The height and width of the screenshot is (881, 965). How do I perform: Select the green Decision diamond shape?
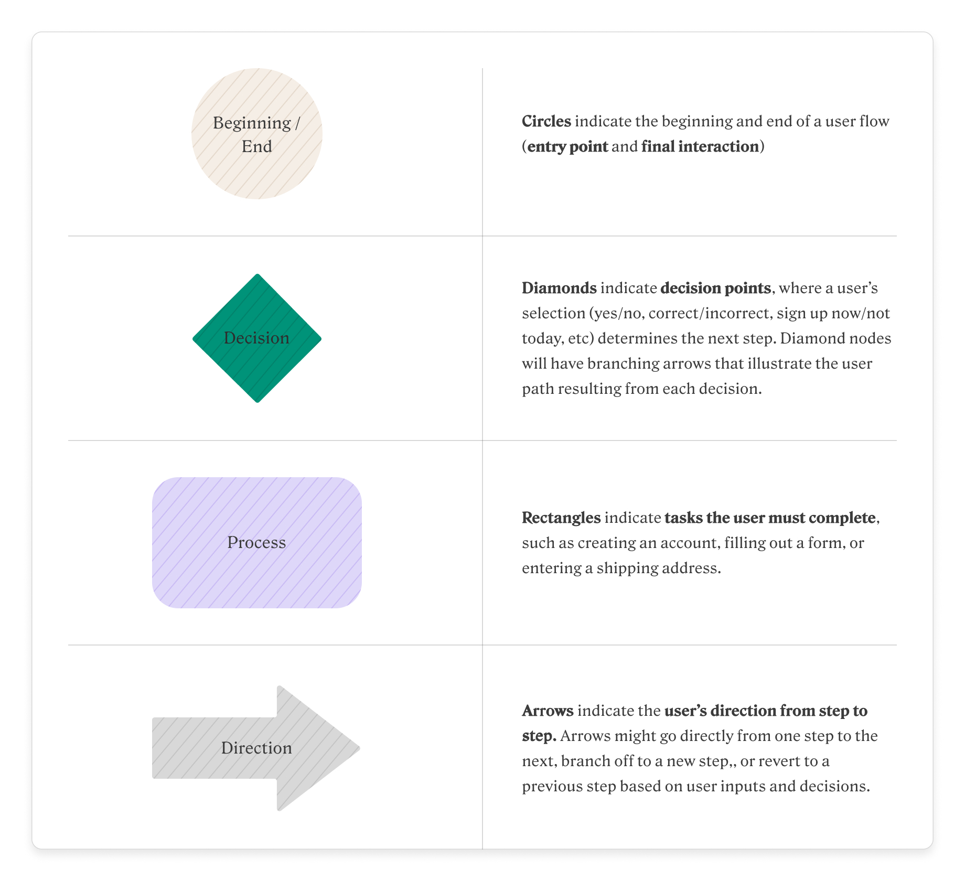point(256,367)
